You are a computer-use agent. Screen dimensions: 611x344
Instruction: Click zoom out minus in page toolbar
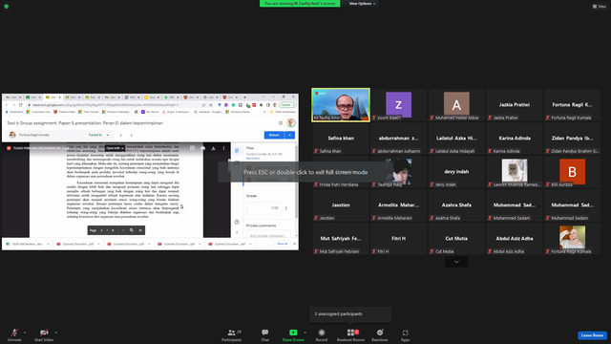click(123, 230)
